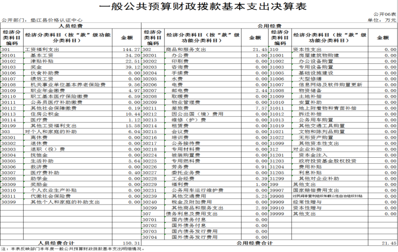Click the 150.31 total amount
The image size is (398, 252).
[x=132, y=243]
